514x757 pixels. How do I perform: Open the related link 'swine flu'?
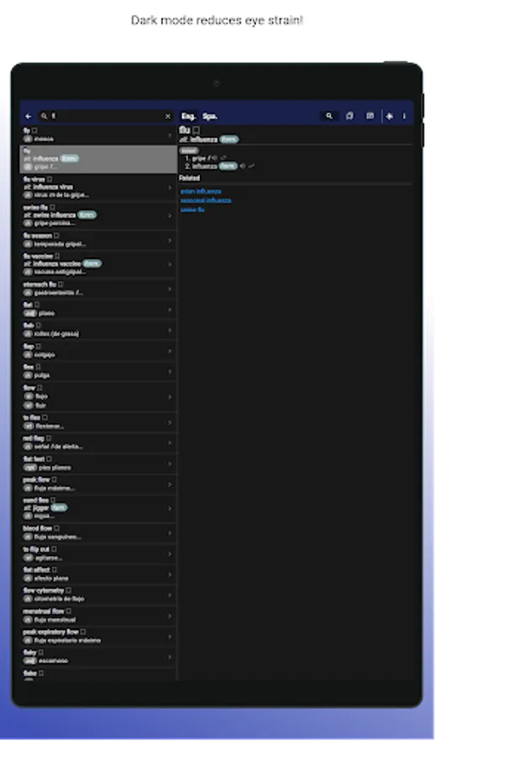tap(192, 209)
